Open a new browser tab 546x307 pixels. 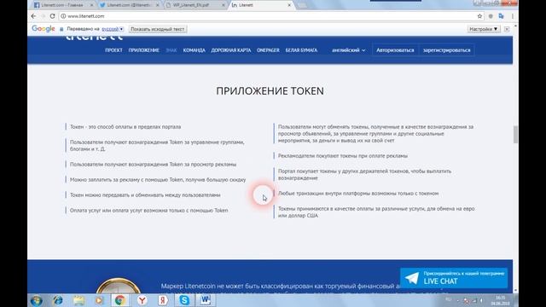(x=302, y=5)
